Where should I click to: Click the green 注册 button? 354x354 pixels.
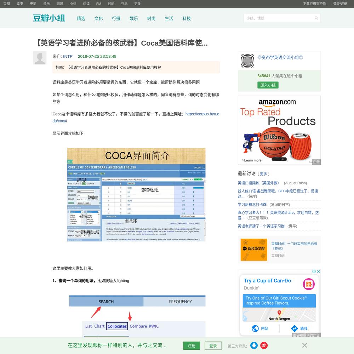pos(192,346)
